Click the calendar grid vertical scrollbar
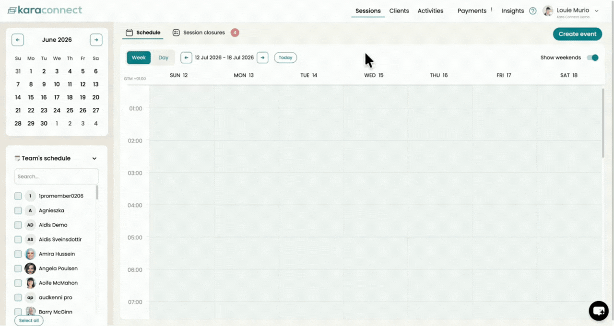The height and width of the screenshot is (326, 614). (x=603, y=123)
